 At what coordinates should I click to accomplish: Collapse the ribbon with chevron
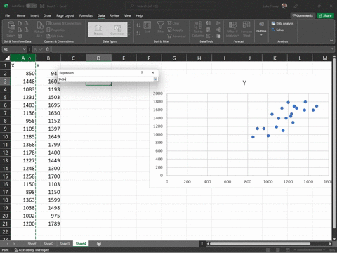point(331,41)
